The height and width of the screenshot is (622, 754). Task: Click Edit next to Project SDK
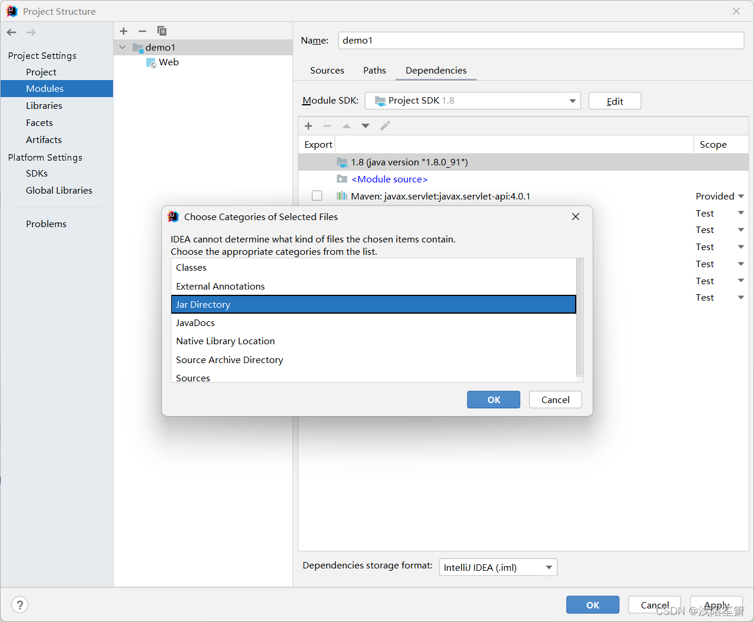point(615,101)
